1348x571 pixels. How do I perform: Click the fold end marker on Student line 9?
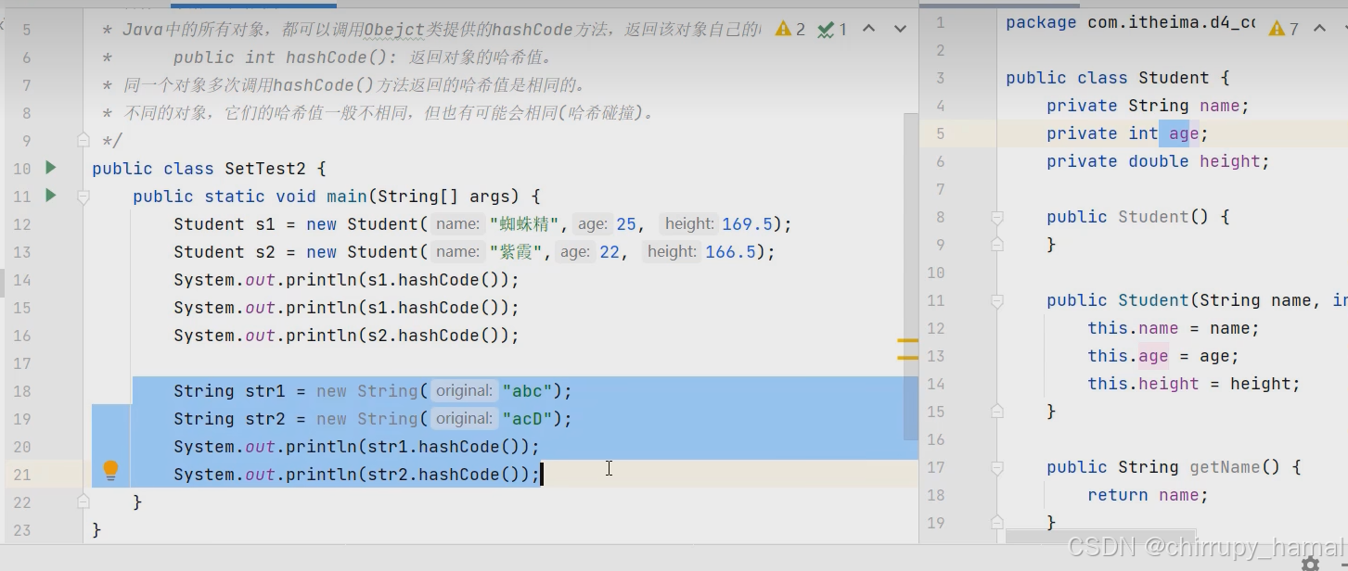[997, 245]
